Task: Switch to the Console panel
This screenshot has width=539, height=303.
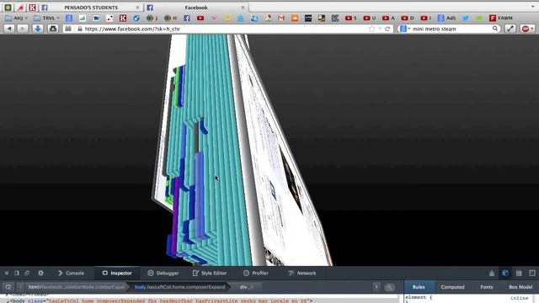Action: click(71, 273)
